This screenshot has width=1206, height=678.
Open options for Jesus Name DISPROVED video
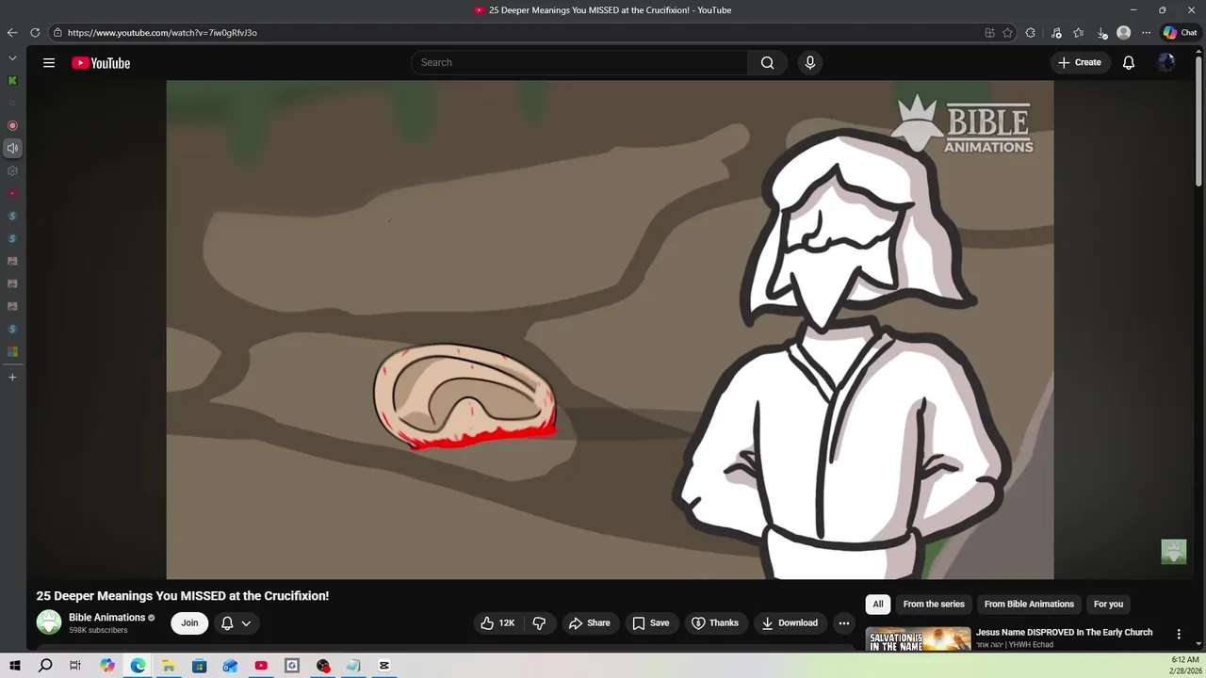pyautogui.click(x=1178, y=635)
